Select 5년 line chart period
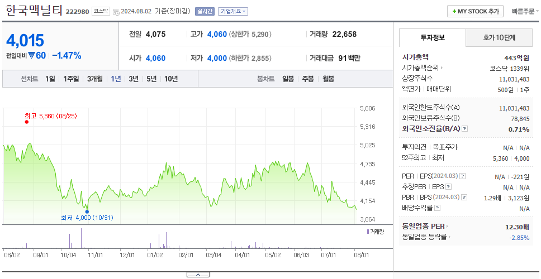This screenshot has width=541, height=279. point(151,79)
